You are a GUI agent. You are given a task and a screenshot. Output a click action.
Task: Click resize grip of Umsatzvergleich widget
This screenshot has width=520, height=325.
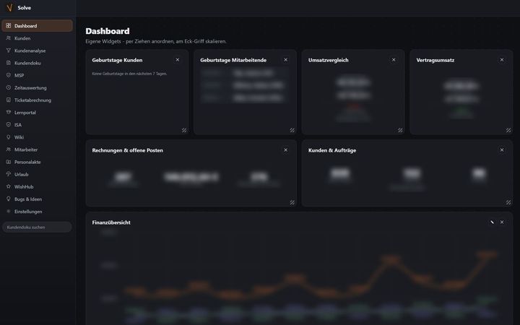point(400,130)
